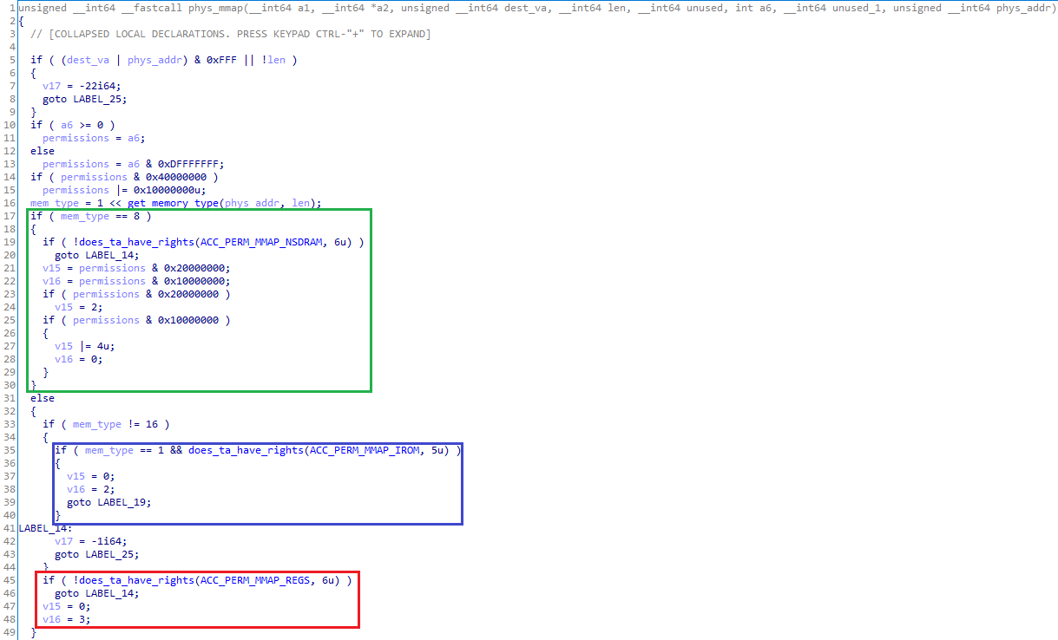
Task: Click 'v15 = 0;' above 'v16 = 3;'
Action: [x=67, y=606]
